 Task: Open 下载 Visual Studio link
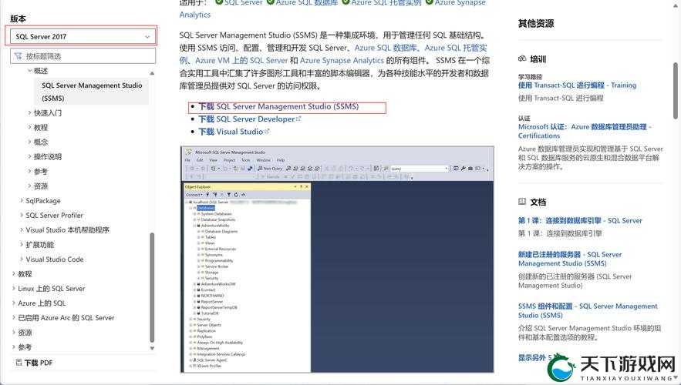[x=234, y=132]
